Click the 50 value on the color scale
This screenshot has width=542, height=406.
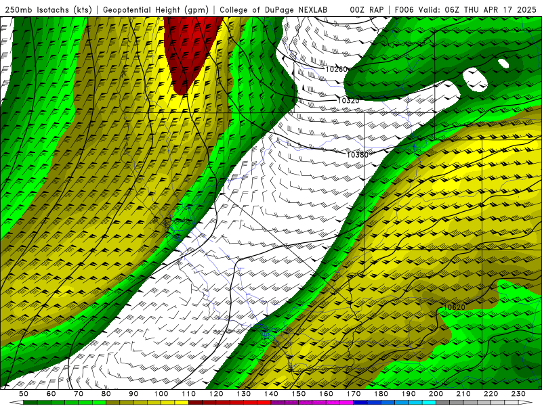24,394
